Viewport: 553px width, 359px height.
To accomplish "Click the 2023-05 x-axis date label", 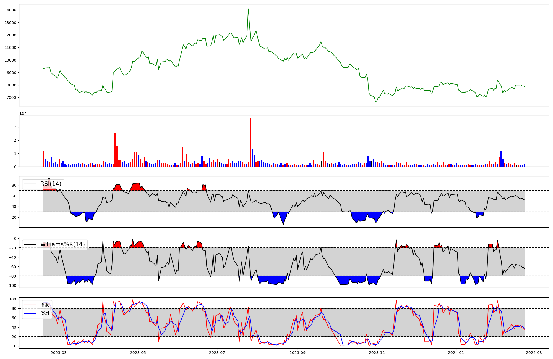I will (138, 353).
